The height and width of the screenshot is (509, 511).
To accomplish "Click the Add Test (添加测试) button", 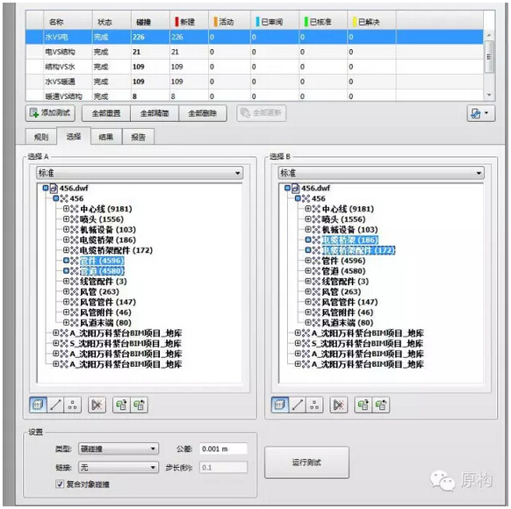I will 50,113.
